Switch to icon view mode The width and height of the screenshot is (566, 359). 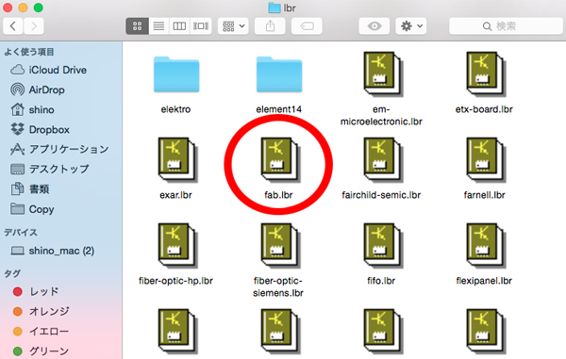[137, 26]
